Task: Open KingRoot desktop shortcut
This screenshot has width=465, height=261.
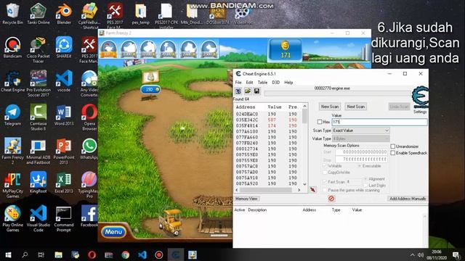Action: (39, 183)
